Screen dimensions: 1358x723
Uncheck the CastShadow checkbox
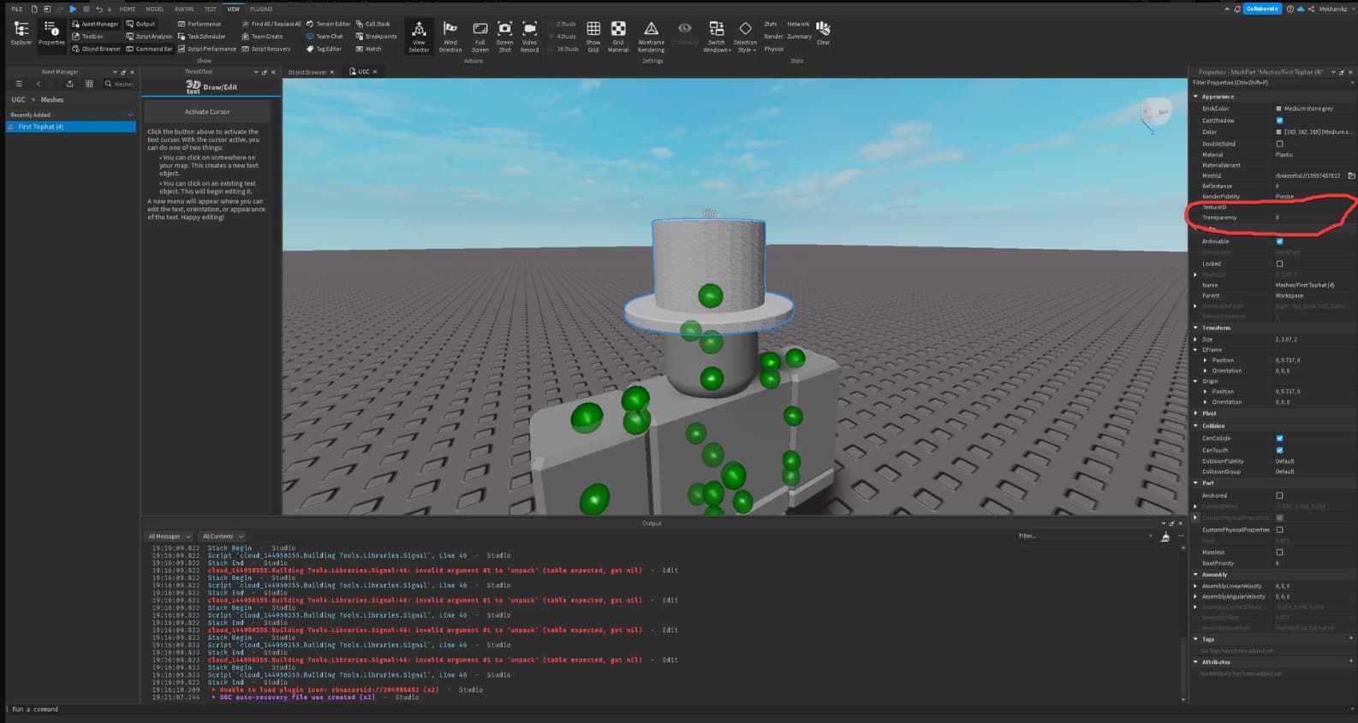1279,121
